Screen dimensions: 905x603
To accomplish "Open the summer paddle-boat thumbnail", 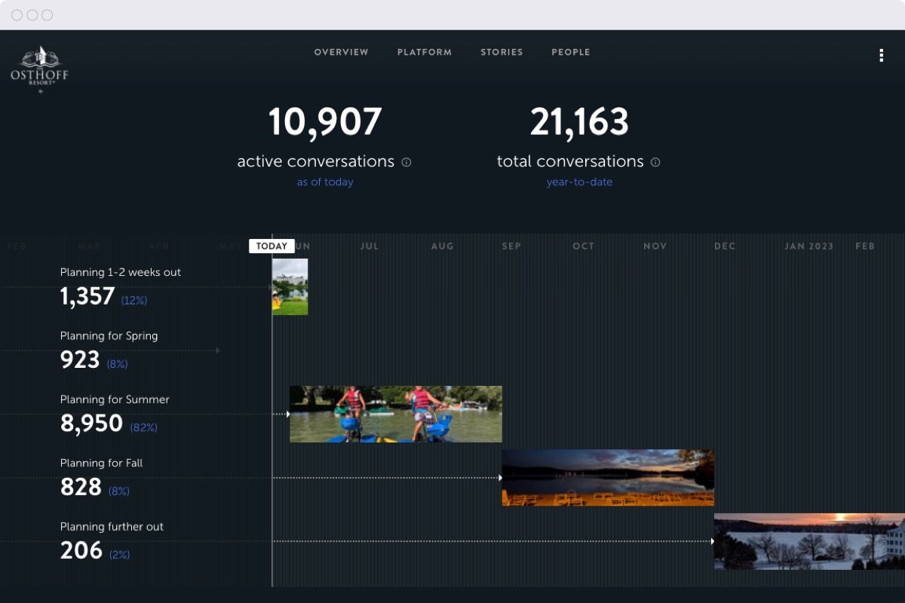I will 395,413.
